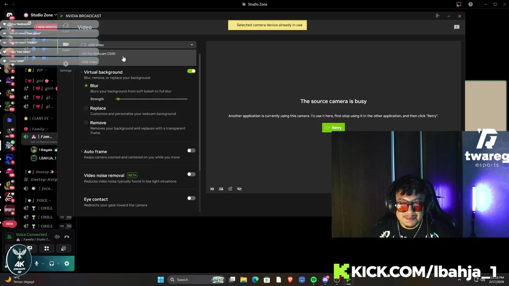Open Discord soundboard icon in voice panel
The height and width of the screenshot is (286, 509).
pyautogui.click(x=64, y=248)
